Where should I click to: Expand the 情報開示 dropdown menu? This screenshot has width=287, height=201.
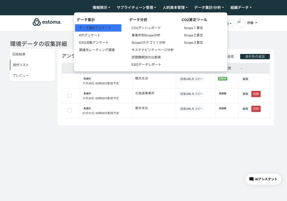tap(101, 8)
